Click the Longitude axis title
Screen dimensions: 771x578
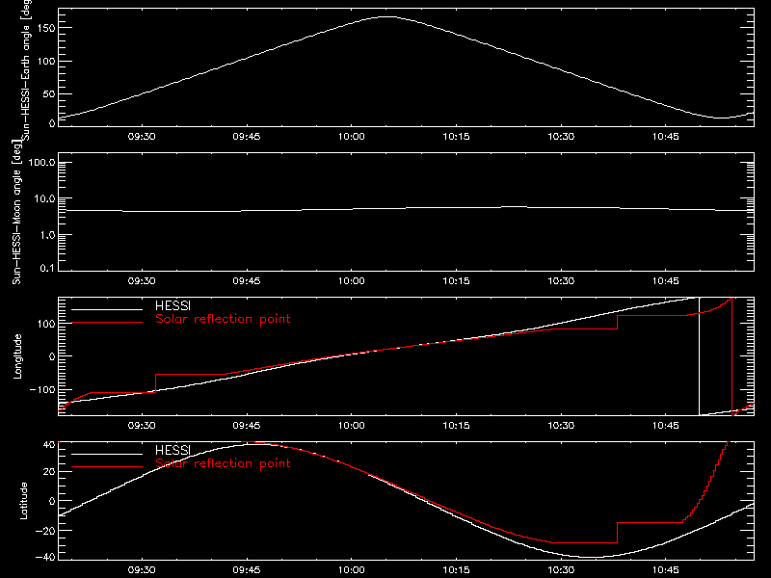[x=17, y=356]
